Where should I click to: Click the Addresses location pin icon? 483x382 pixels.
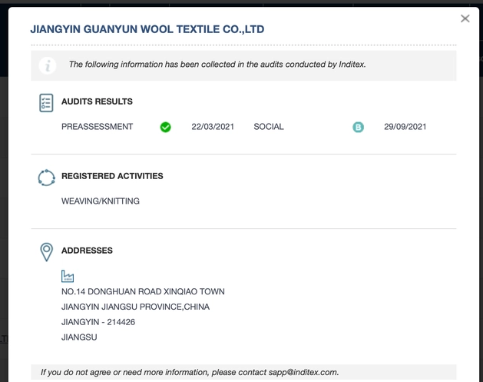47,252
